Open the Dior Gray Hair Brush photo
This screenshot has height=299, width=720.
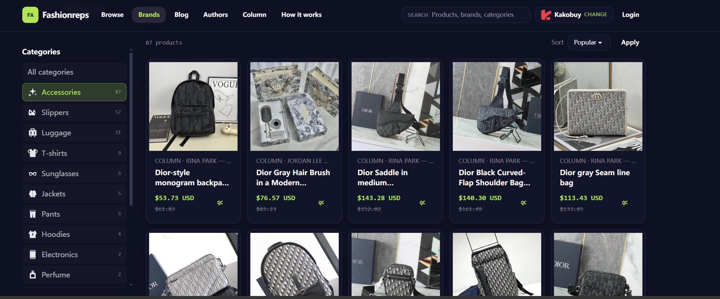point(295,106)
